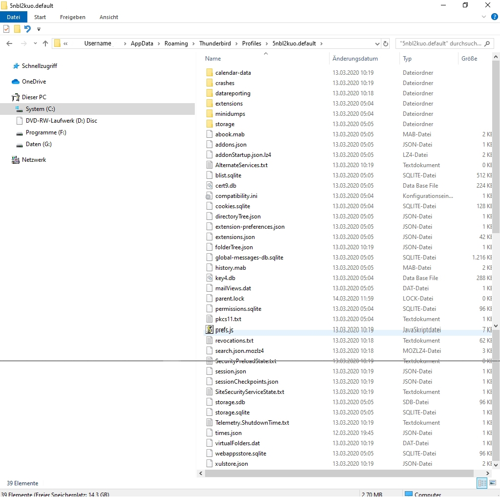Viewport: 500px width, 498px height.
Task: Select the prefs.js script file icon
Action: (x=209, y=330)
